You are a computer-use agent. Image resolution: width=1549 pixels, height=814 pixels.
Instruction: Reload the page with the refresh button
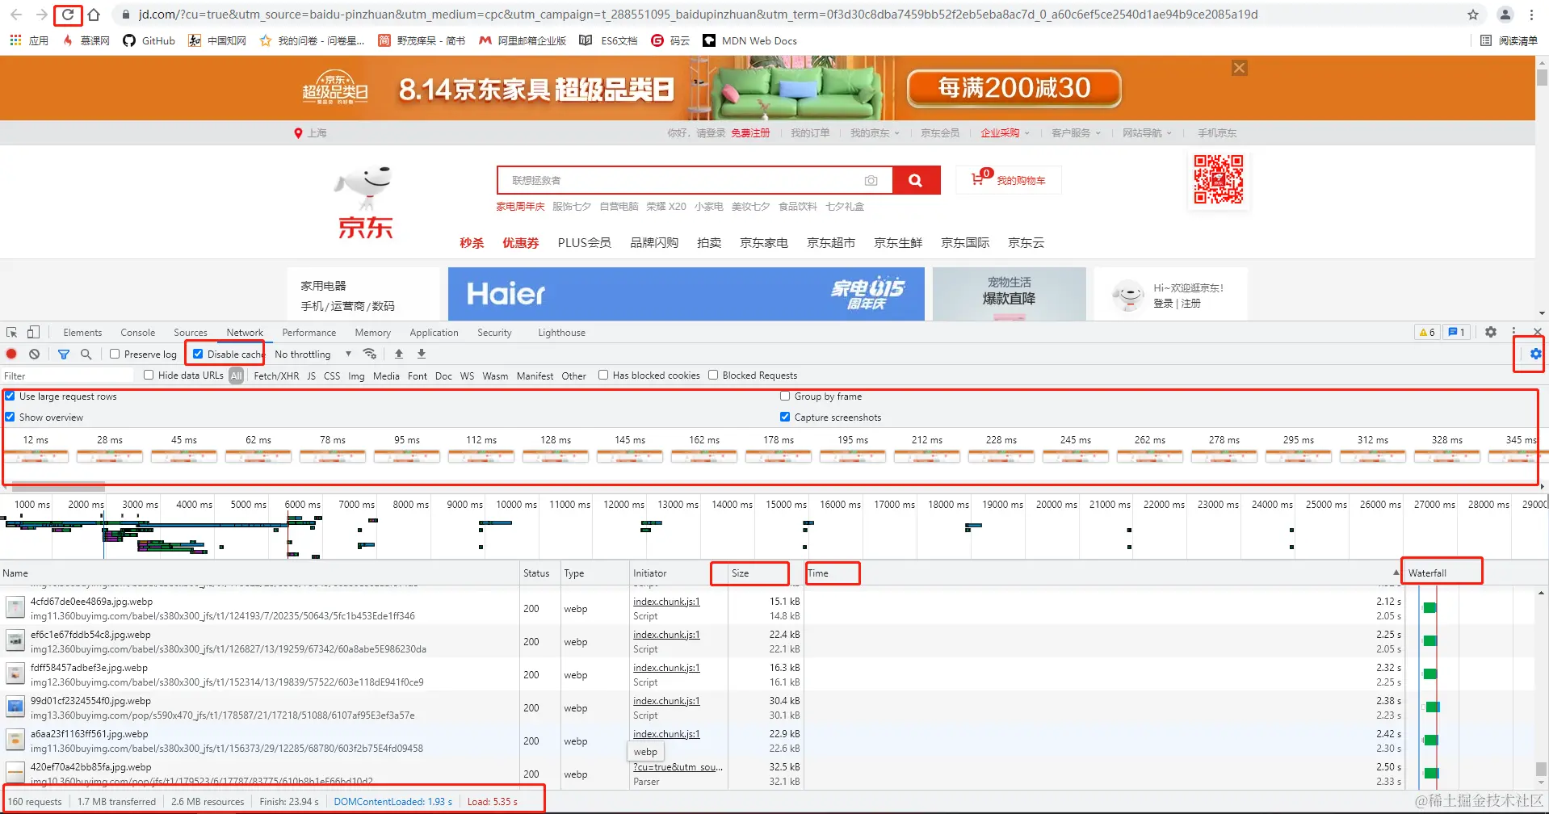[68, 15]
